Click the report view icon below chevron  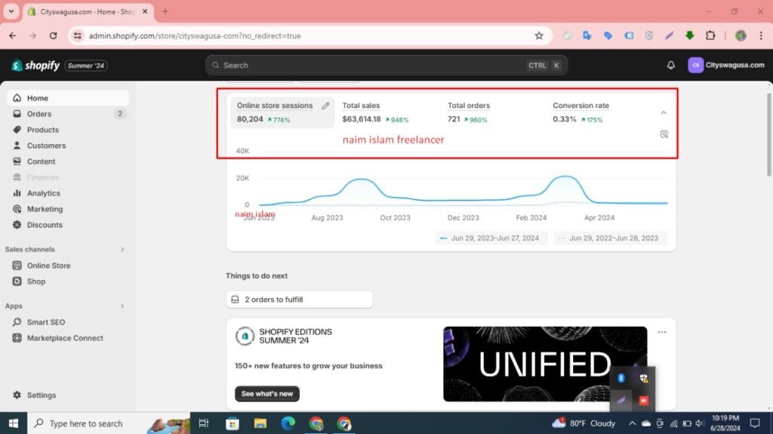pos(664,134)
